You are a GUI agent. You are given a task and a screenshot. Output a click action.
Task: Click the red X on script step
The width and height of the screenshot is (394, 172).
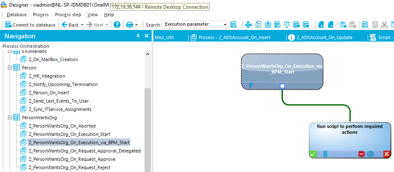(387, 154)
